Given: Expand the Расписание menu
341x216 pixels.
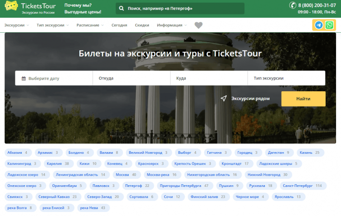Looking at the screenshot, I should [90, 25].
